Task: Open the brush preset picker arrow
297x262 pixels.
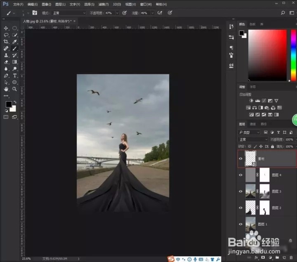Action: tap(28, 13)
